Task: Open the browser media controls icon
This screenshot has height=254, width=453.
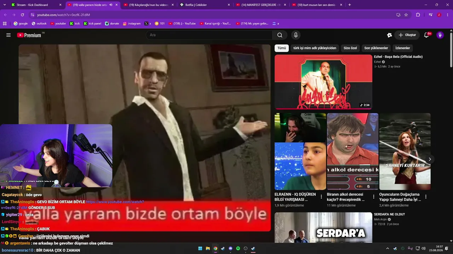Action: pyautogui.click(x=430, y=15)
